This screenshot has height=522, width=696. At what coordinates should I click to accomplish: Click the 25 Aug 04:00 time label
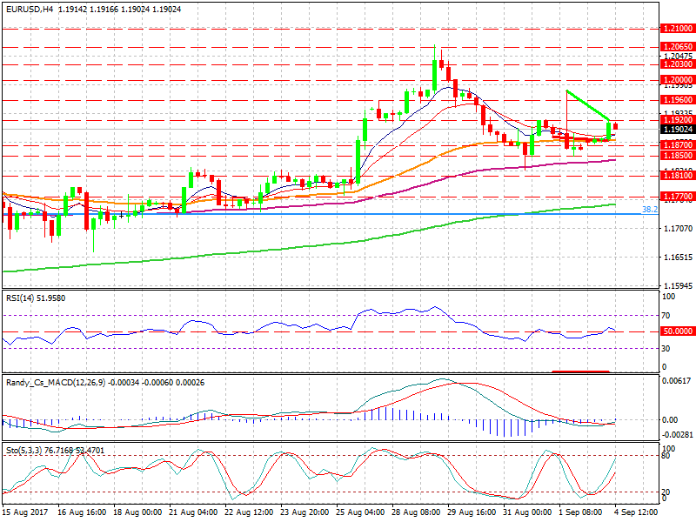pyautogui.click(x=360, y=512)
